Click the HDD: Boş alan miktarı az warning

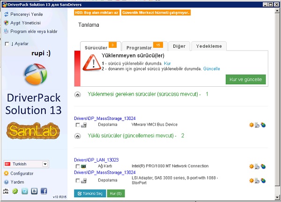(96, 13)
